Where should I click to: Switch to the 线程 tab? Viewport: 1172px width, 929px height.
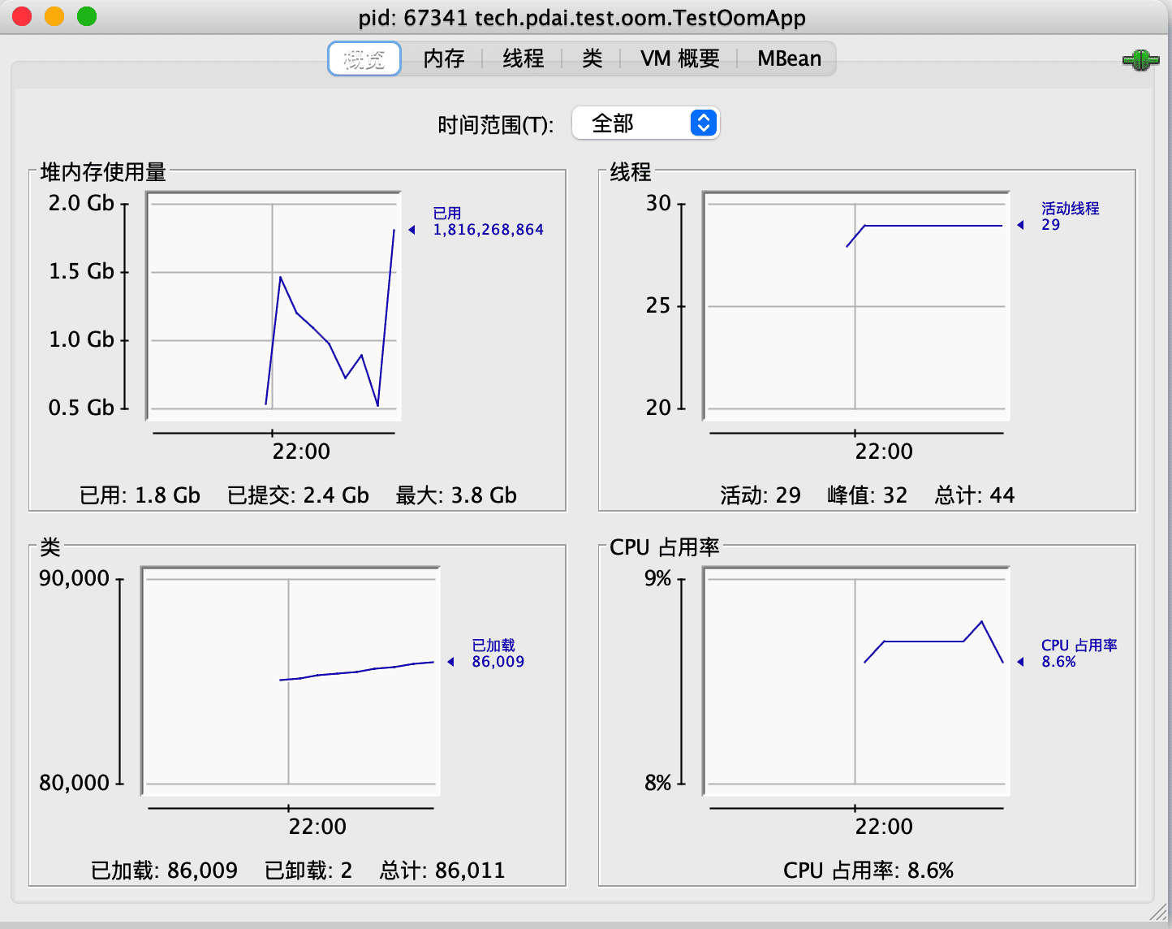523,59
